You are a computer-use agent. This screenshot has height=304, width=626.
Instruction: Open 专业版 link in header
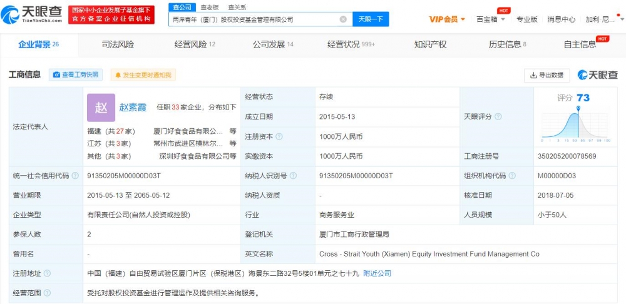(x=527, y=19)
